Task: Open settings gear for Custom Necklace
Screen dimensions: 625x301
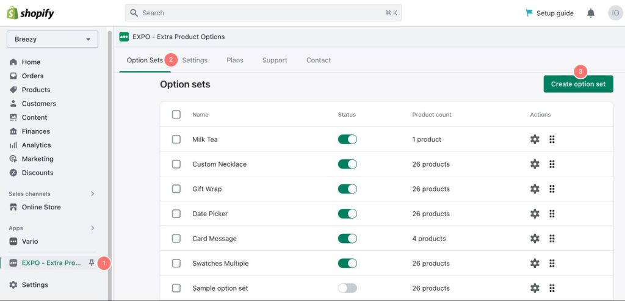Action: [x=535, y=164]
